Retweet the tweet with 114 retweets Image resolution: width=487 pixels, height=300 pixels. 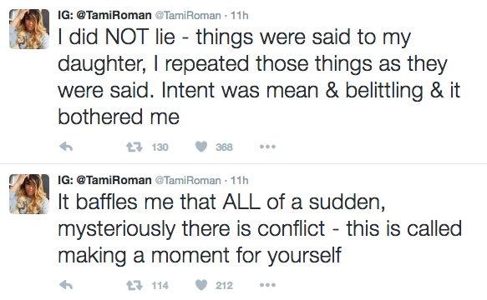134,285
